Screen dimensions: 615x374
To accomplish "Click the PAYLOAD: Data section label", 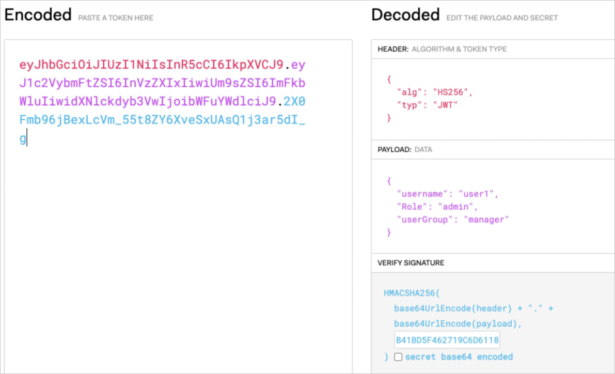I will click(x=405, y=149).
